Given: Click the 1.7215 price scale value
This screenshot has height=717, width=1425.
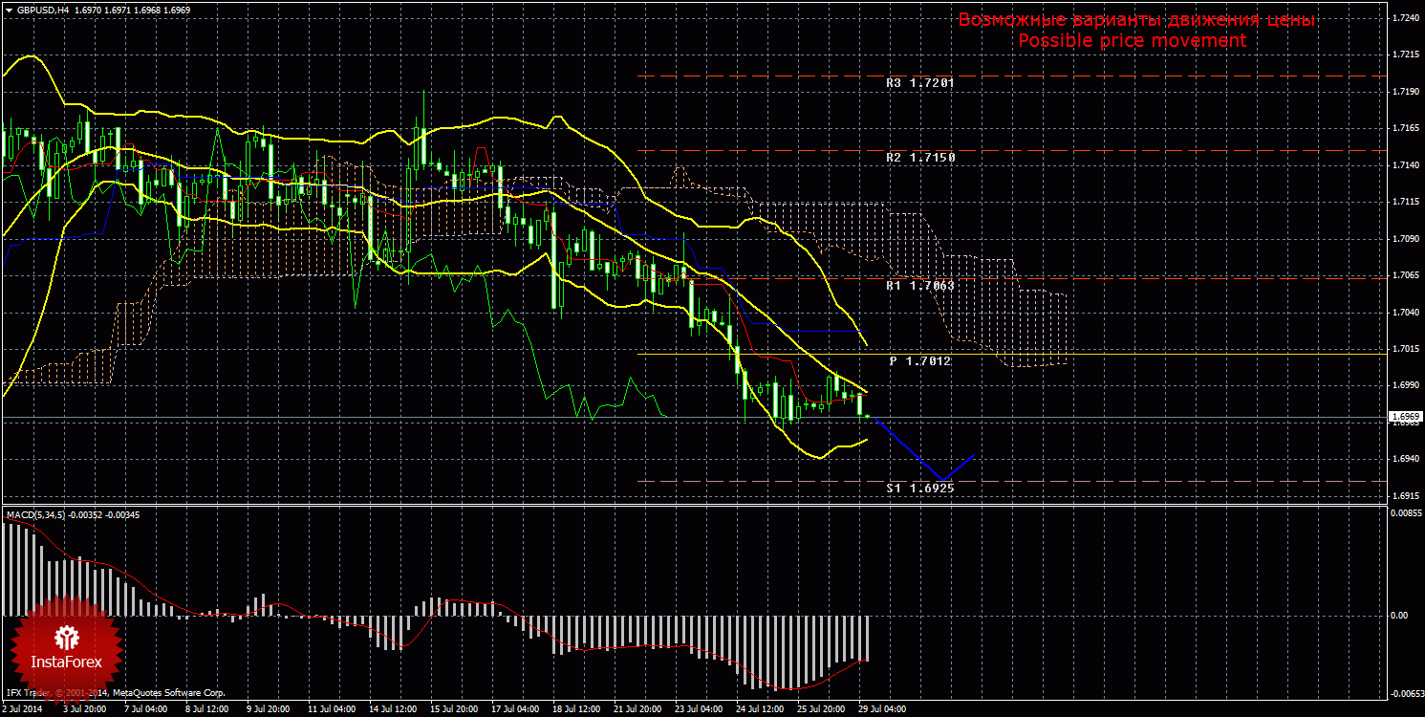Looking at the screenshot, I should [1405, 54].
